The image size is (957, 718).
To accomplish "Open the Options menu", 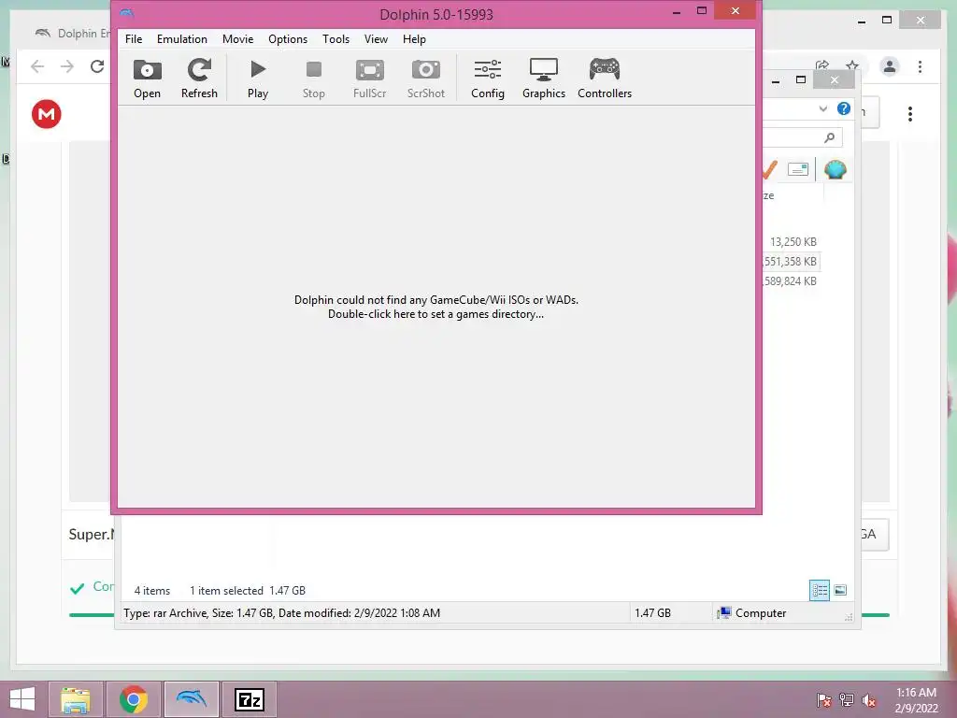I will tap(288, 39).
